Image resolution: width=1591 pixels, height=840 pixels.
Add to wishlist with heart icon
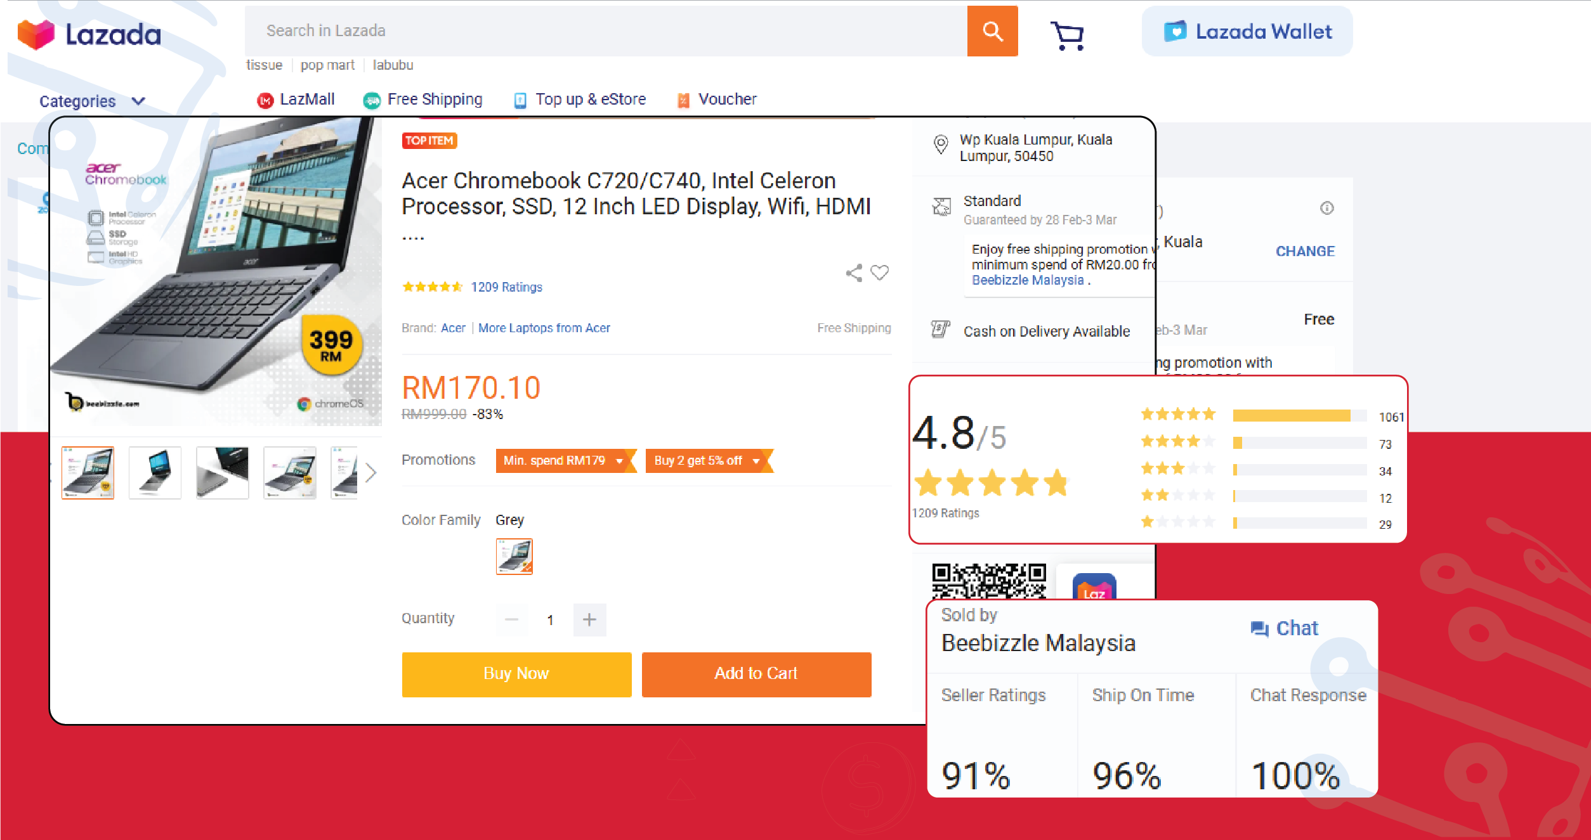point(880,273)
